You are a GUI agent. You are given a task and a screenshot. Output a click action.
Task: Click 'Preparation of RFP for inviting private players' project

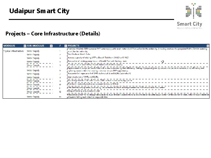pyautogui.click(x=138, y=96)
